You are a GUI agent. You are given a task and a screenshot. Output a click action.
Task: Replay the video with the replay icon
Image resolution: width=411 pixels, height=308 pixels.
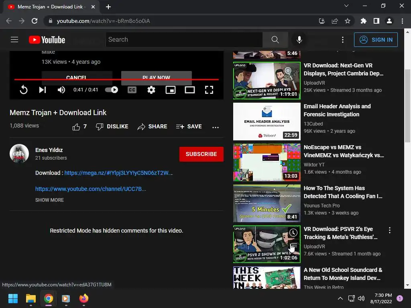coord(24,90)
